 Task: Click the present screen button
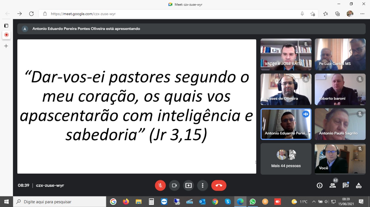click(188, 185)
